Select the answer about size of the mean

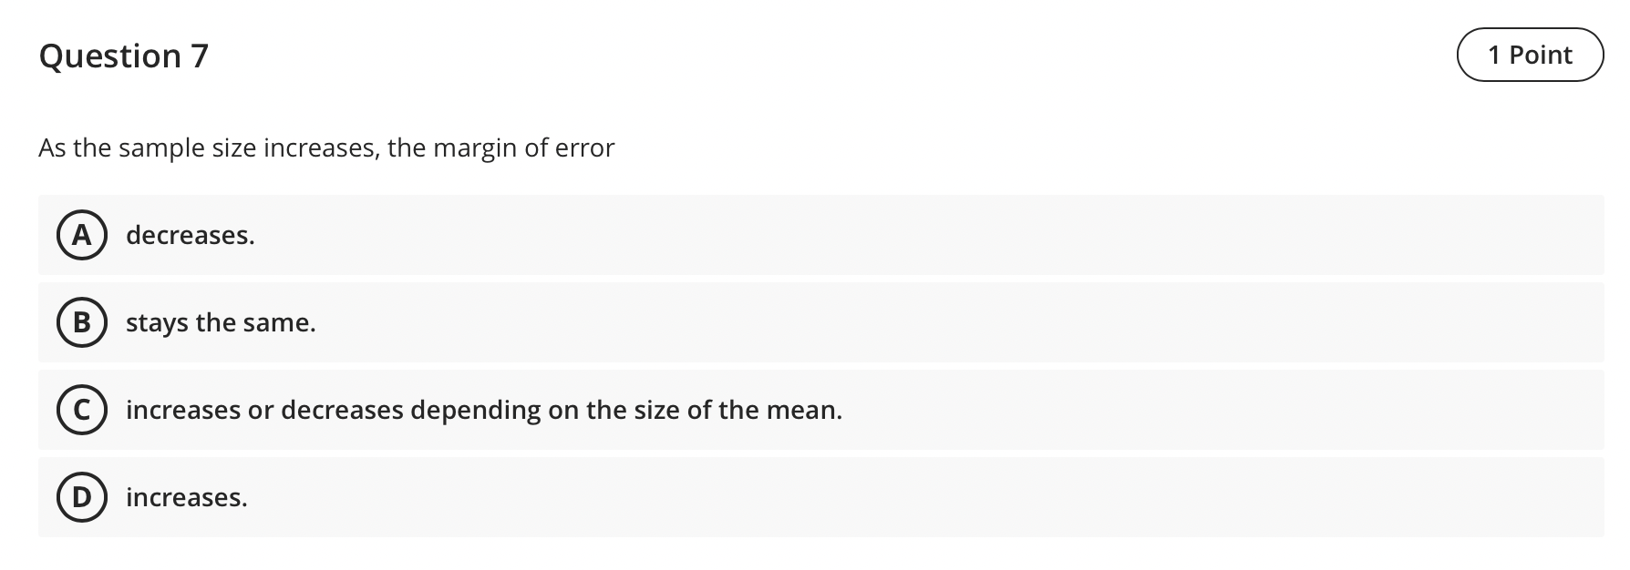483,410
